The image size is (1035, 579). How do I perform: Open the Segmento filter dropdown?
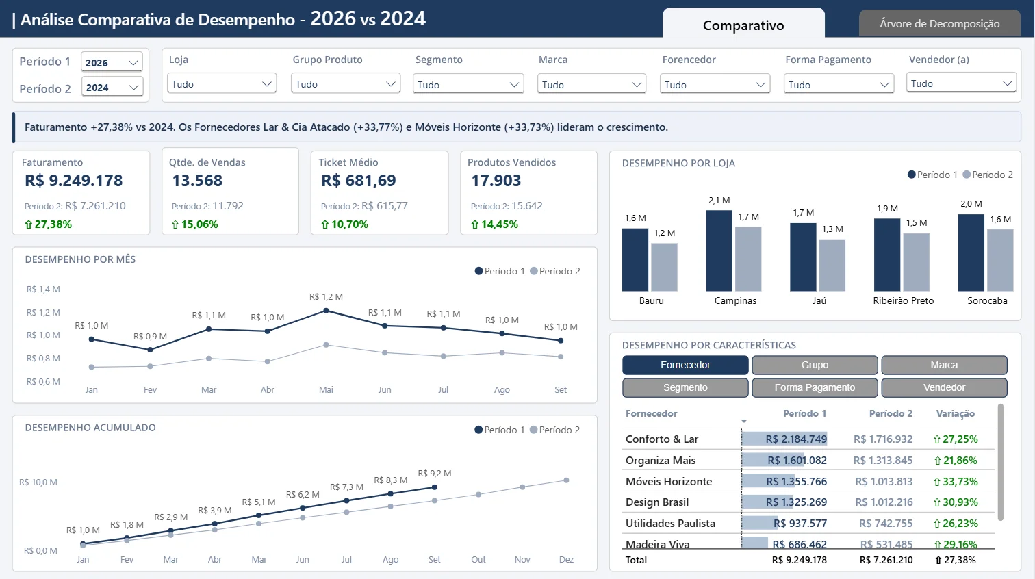click(x=469, y=84)
